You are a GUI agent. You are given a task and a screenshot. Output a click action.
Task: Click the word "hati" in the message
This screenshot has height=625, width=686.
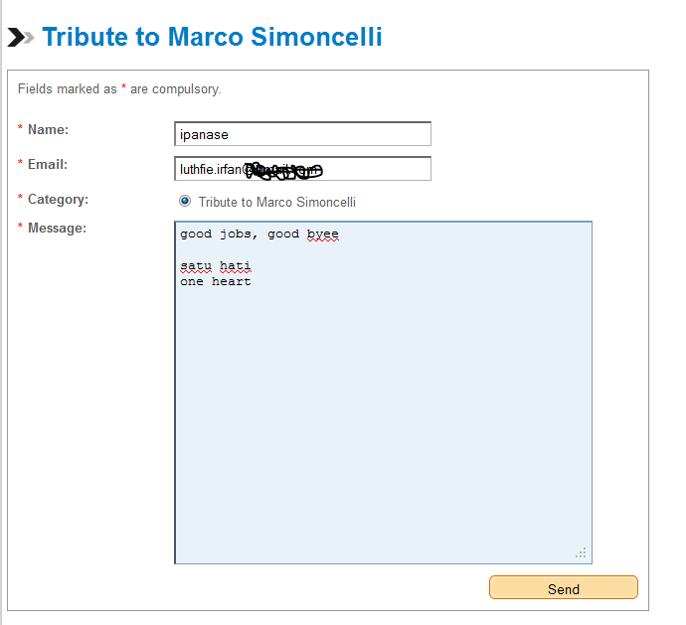pyautogui.click(x=236, y=266)
